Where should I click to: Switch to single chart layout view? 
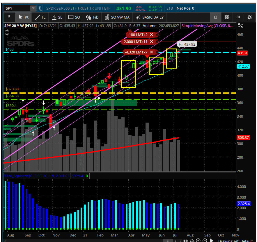(x=215, y=17)
